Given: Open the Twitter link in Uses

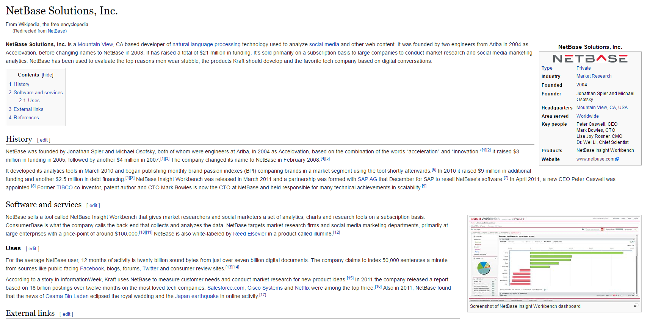Looking at the screenshot, I should pos(150,268).
